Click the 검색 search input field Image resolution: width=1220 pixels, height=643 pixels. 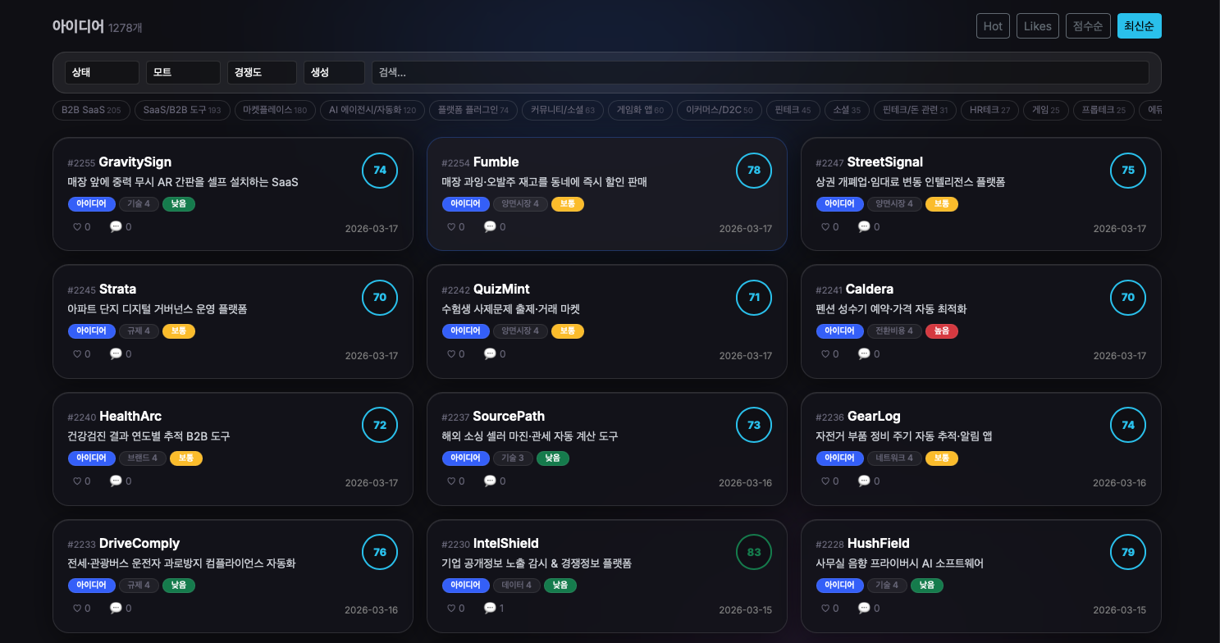tap(760, 72)
